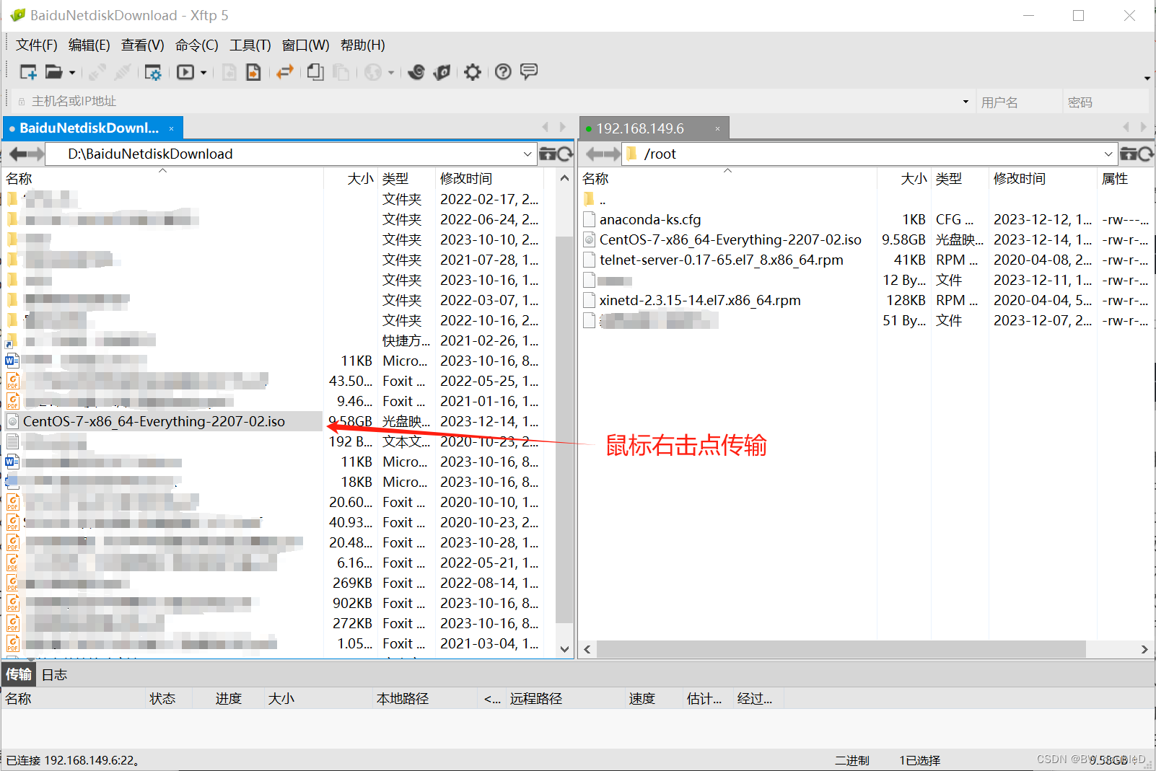Click the Xagent key manager icon
Screen dimensions: 1156x771
(x=442, y=72)
